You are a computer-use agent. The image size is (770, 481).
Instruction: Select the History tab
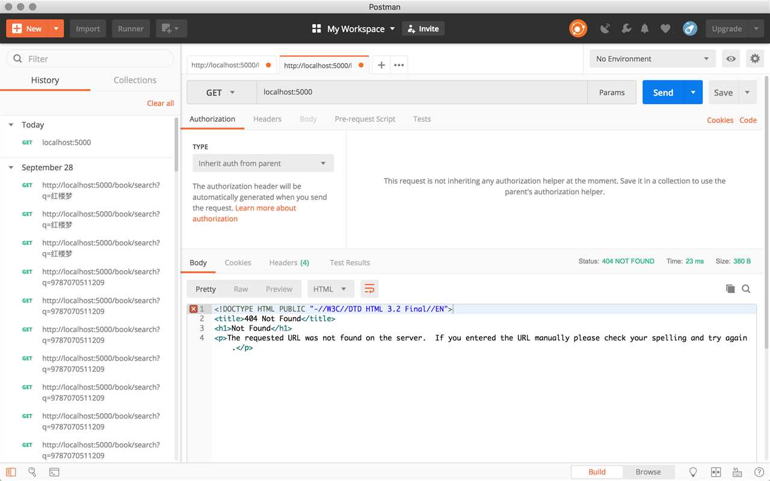click(45, 80)
